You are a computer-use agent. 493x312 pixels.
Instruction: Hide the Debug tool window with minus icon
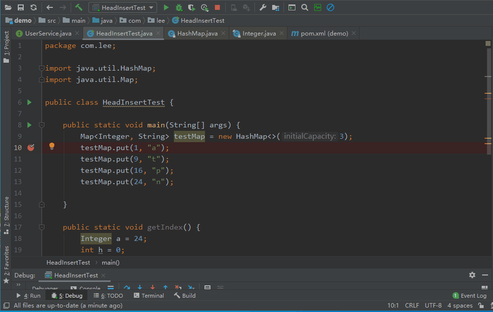[x=485, y=275]
